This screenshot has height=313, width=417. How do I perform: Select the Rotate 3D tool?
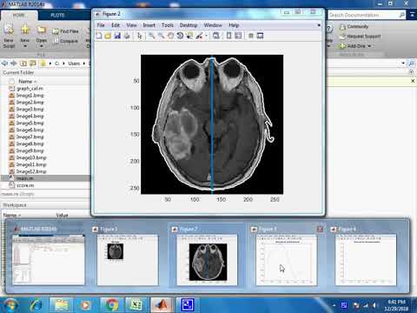(x=180, y=36)
